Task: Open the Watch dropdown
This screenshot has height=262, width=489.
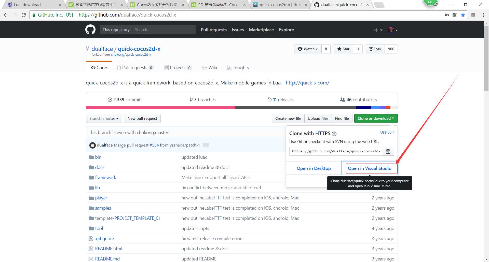Action: 308,49
